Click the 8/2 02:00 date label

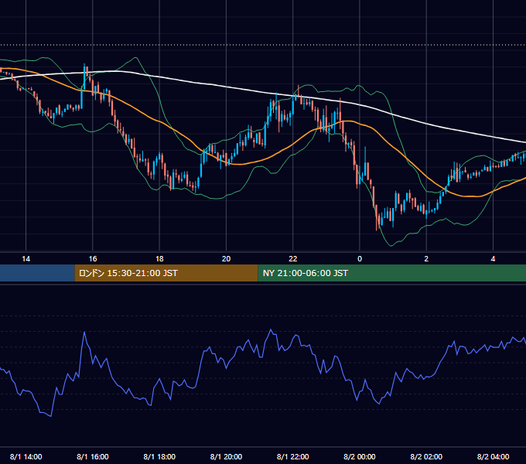(x=426, y=456)
